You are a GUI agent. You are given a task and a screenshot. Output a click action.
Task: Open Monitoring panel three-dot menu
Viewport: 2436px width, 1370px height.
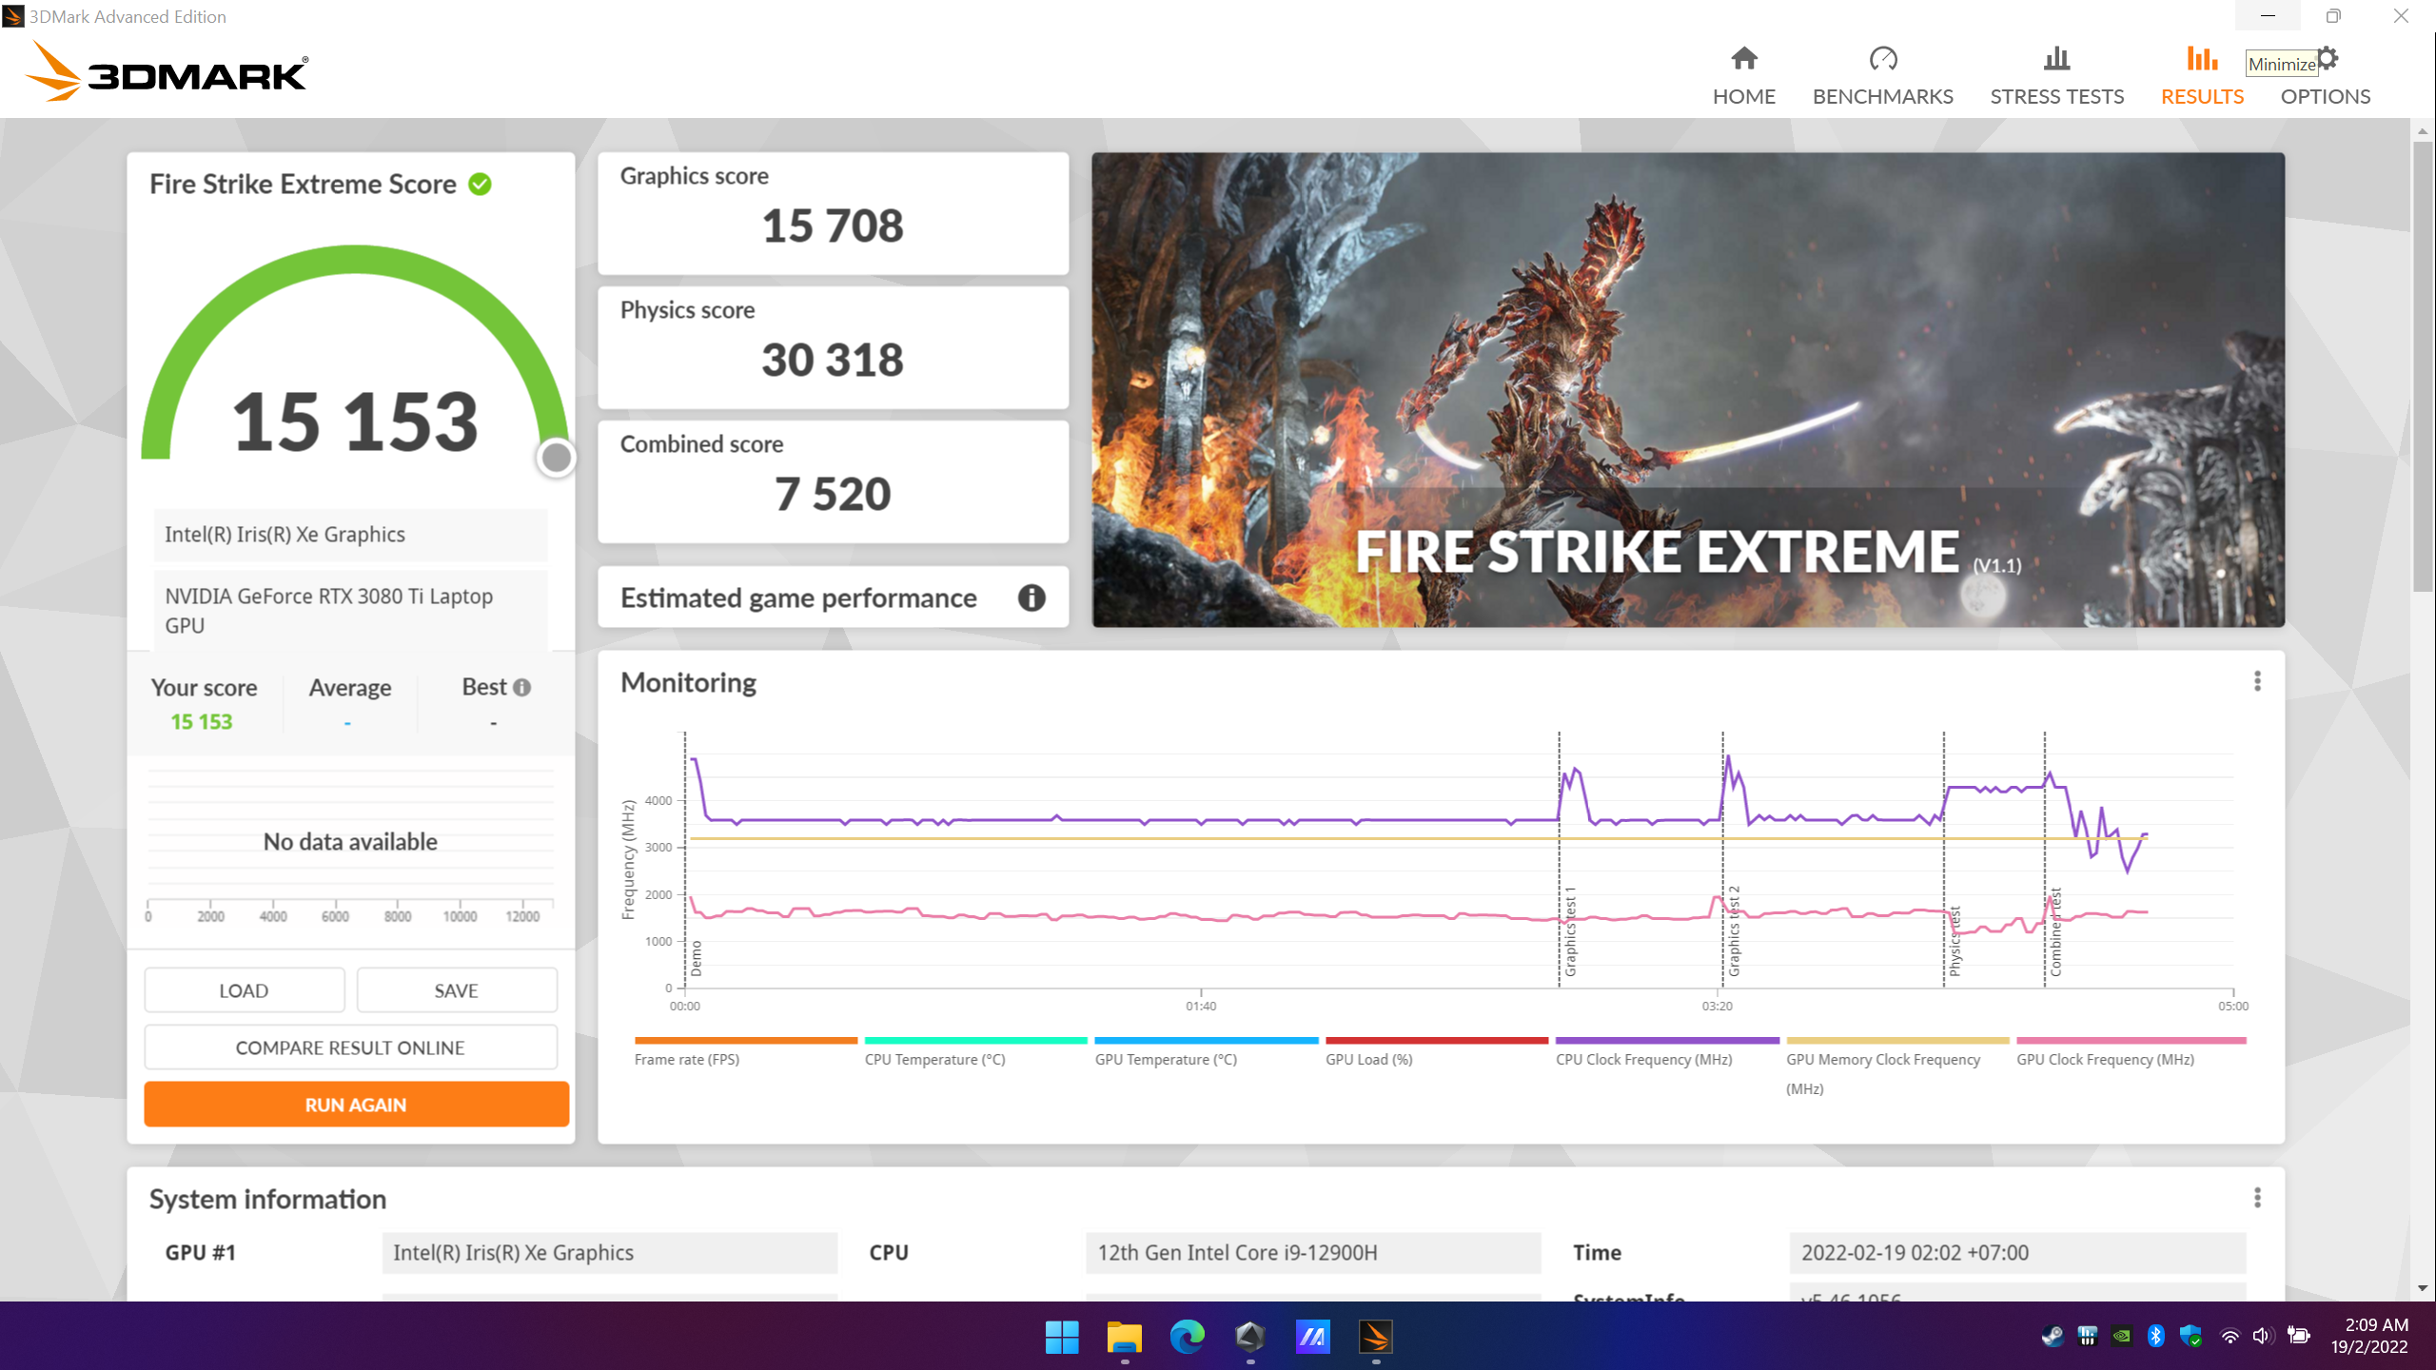pos(2256,681)
